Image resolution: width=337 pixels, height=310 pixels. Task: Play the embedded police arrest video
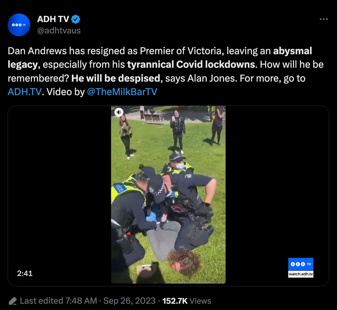pyautogui.click(x=168, y=195)
